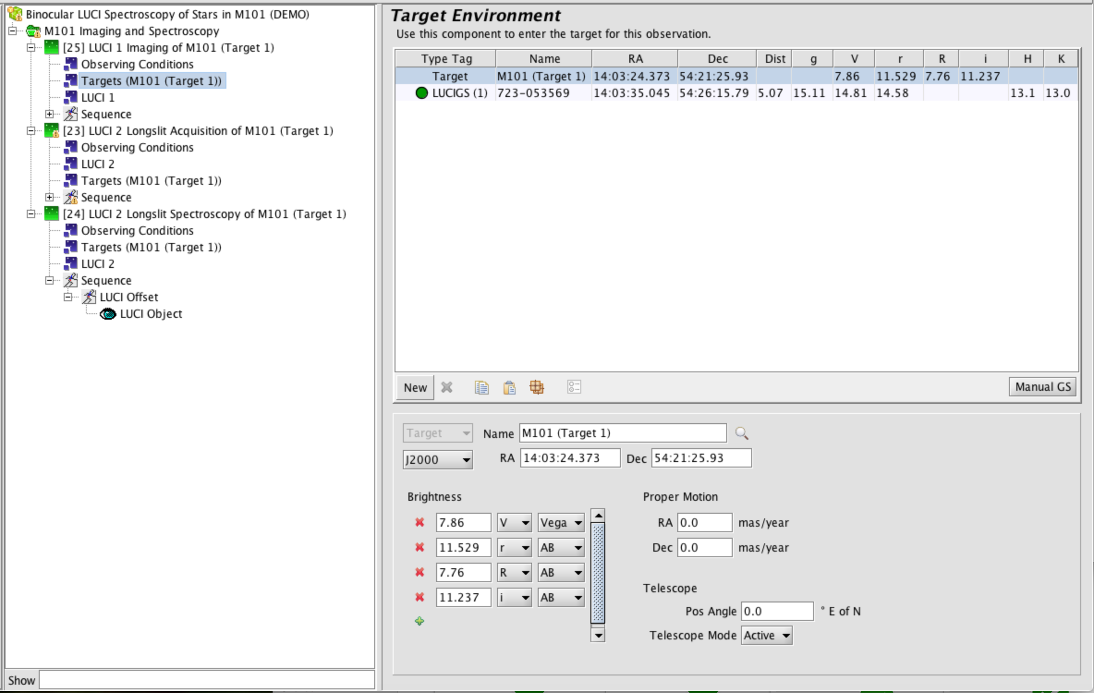Click the New target button
1094x693 pixels.
415,387
